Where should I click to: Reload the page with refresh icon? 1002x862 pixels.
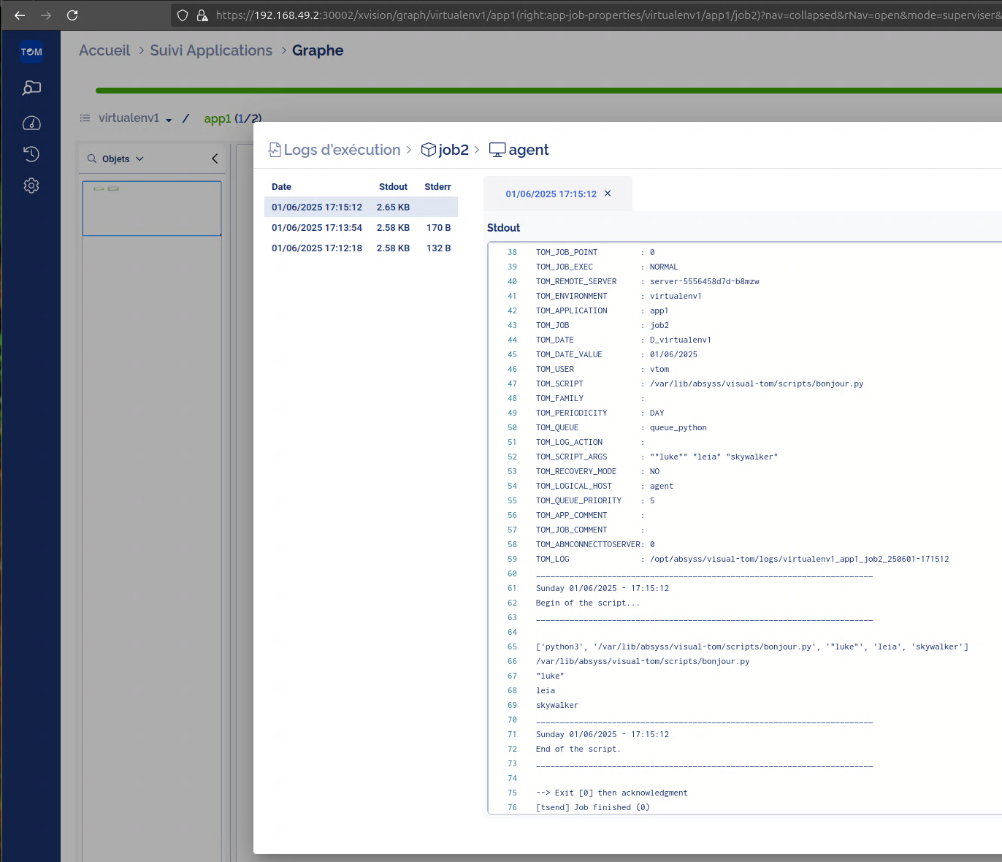72,15
